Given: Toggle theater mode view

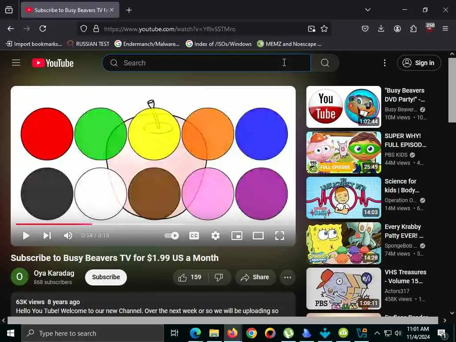Looking at the screenshot, I should 258,236.
